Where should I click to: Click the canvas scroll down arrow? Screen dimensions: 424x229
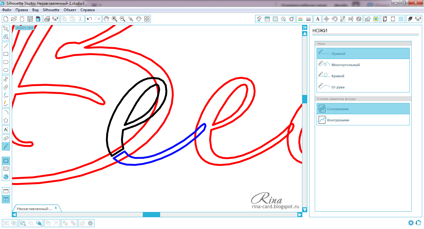(x=304, y=209)
